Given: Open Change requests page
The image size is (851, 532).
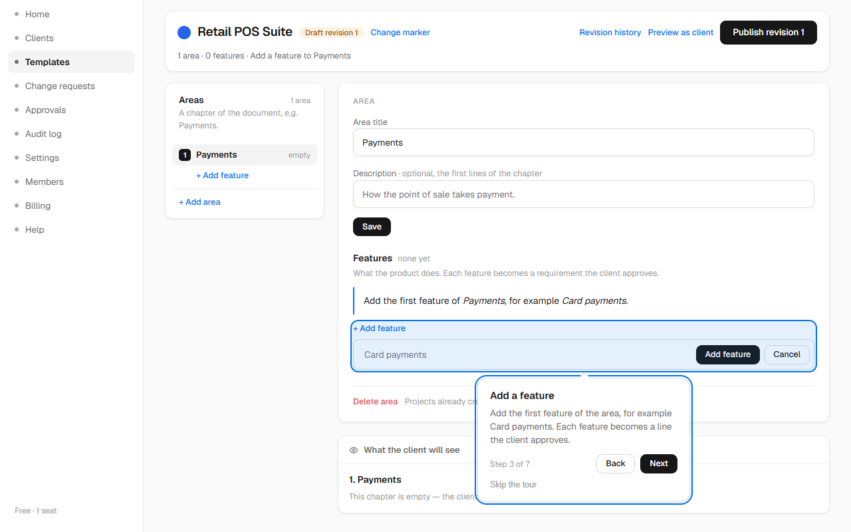Looking at the screenshot, I should pos(71,86).
